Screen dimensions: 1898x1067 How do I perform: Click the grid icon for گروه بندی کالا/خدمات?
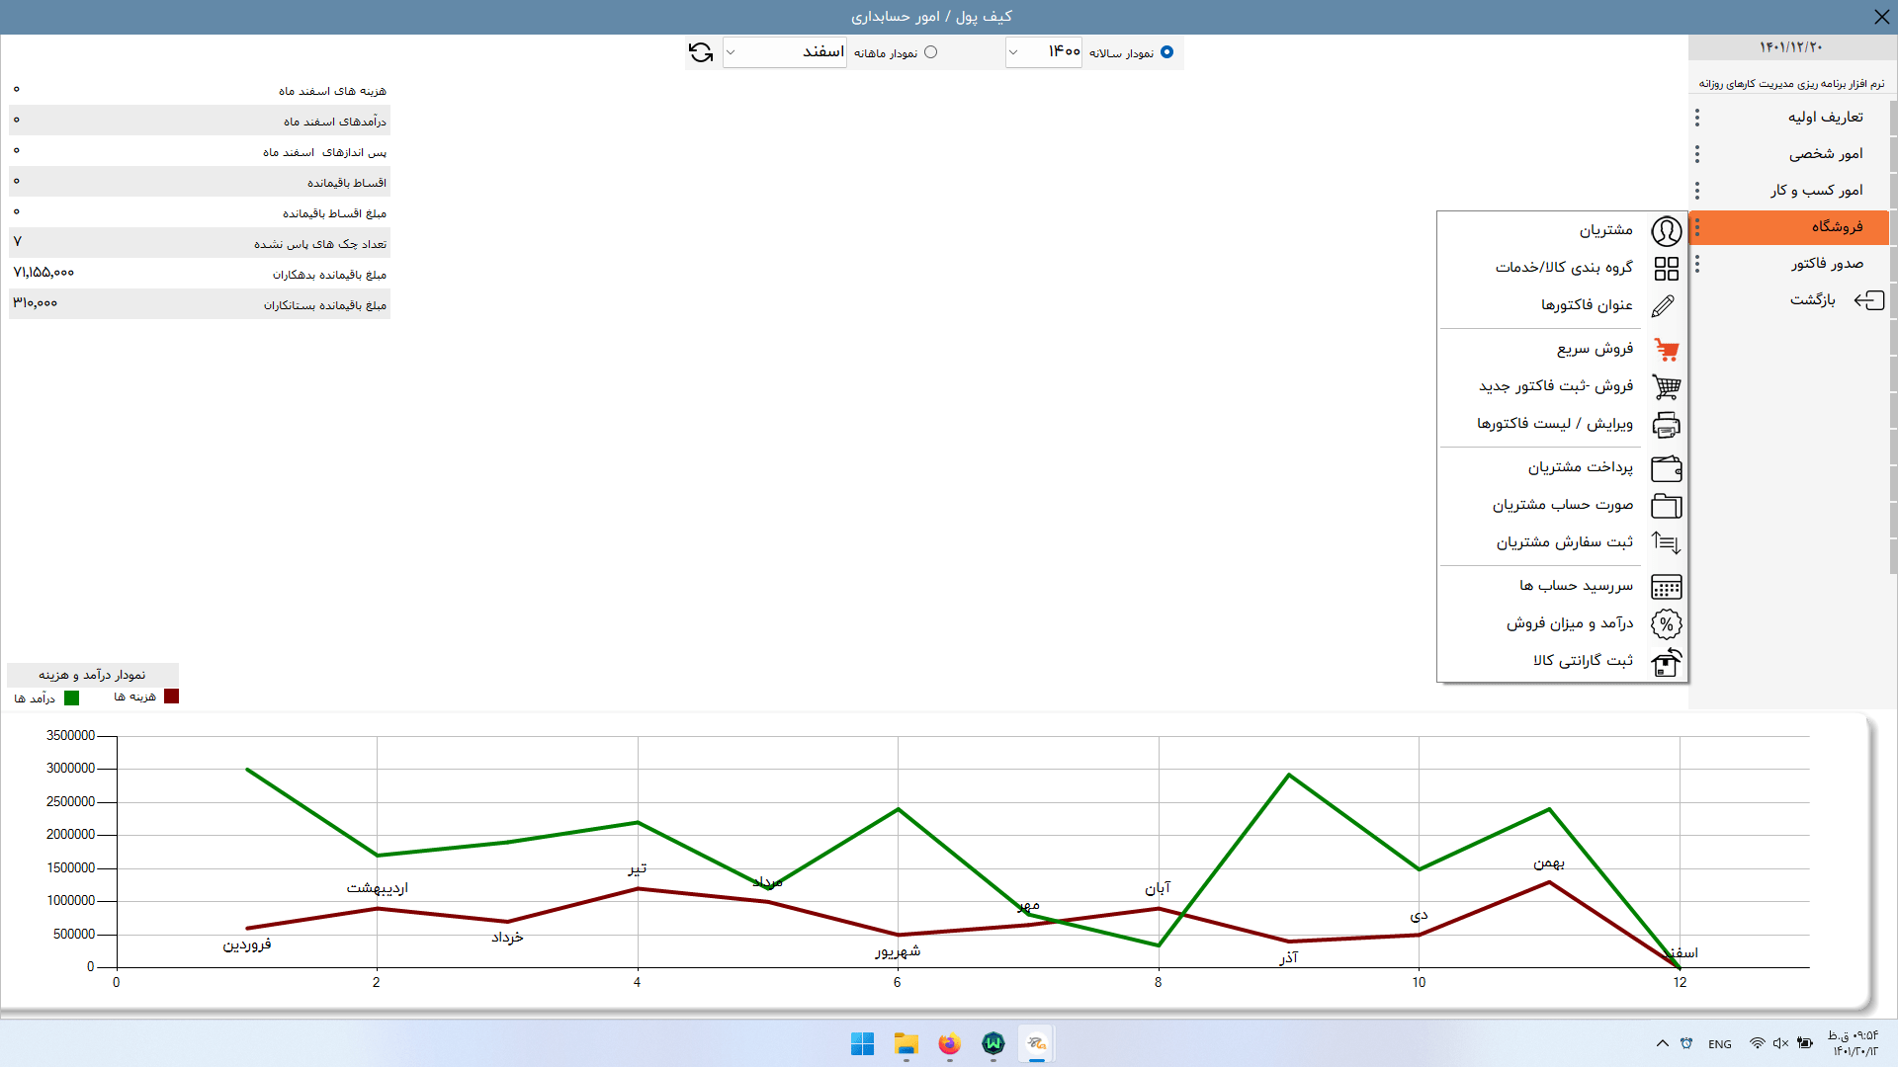click(1666, 268)
